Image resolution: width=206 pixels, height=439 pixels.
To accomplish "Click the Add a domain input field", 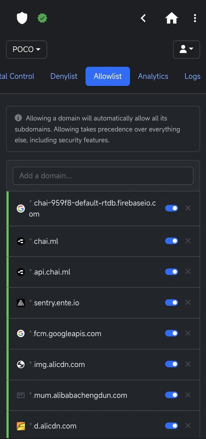I will (103, 176).
